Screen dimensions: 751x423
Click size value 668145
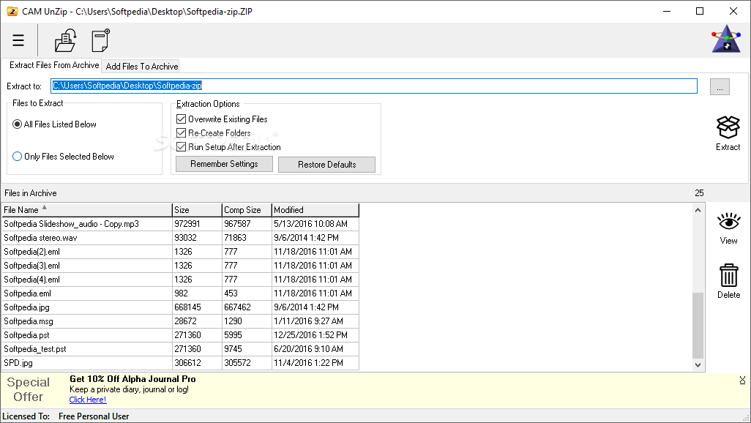point(187,307)
